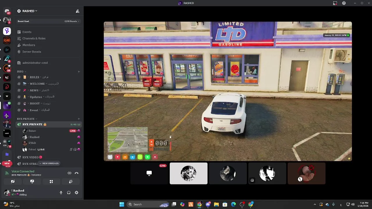Open the BOOST text channel

click(x=48, y=104)
